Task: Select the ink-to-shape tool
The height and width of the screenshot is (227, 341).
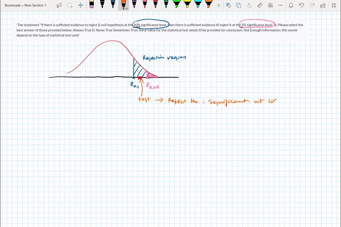Action: [x=228, y=5]
